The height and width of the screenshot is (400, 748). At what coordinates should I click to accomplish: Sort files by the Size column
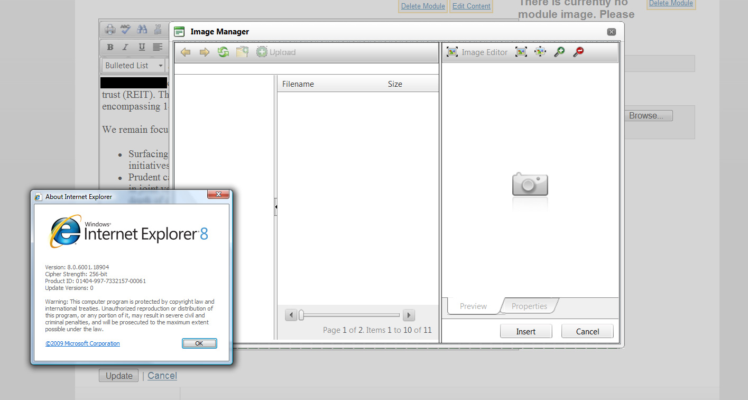tap(395, 84)
